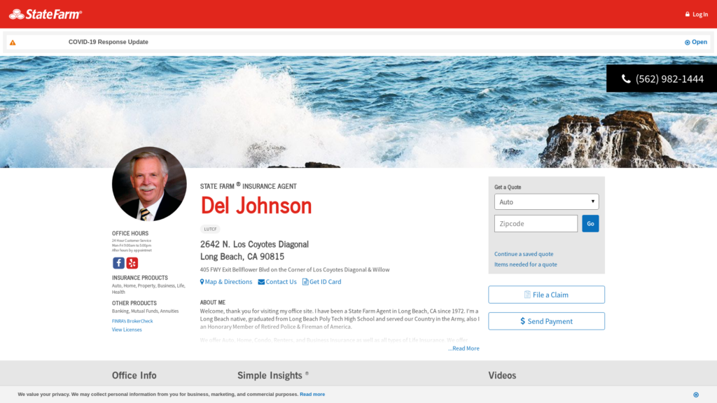Screen dimensions: 717x403
Task: Click Contact Us envelope link
Action: [x=277, y=282]
